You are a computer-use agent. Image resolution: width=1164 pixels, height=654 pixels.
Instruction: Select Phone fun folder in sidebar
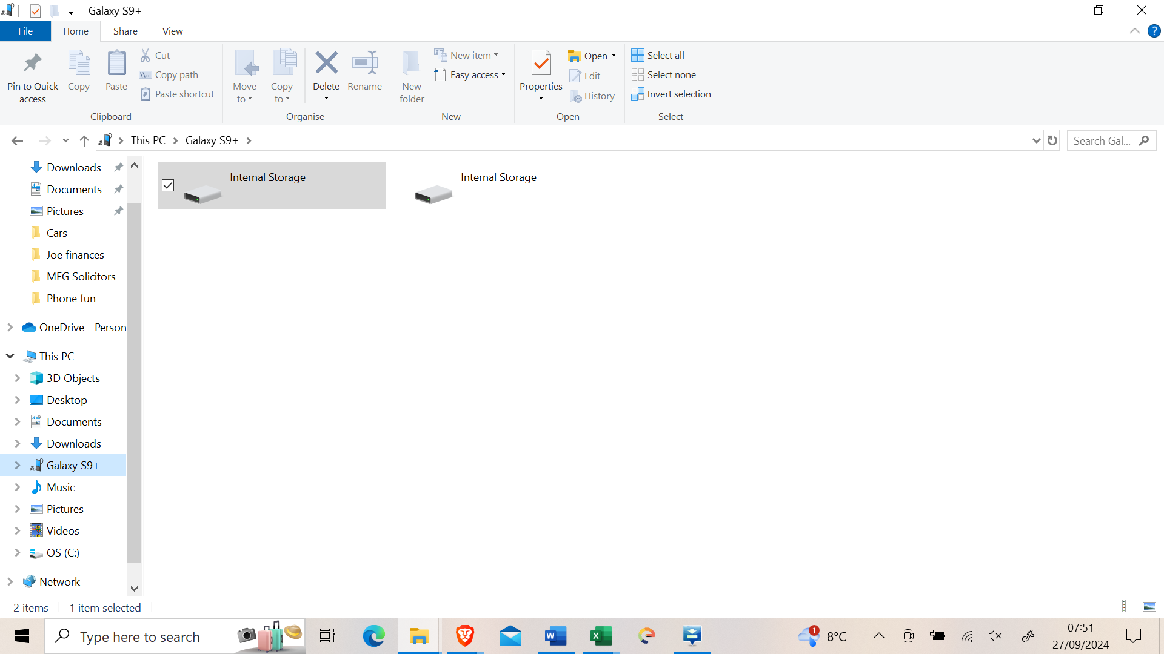pos(71,298)
